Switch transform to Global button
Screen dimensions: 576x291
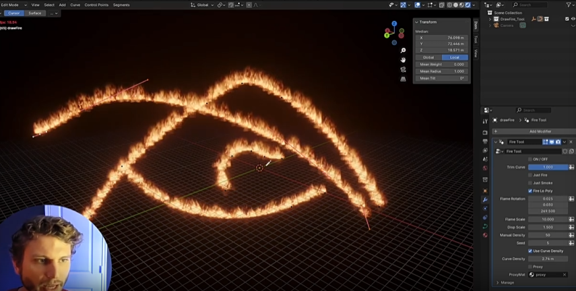coord(428,57)
